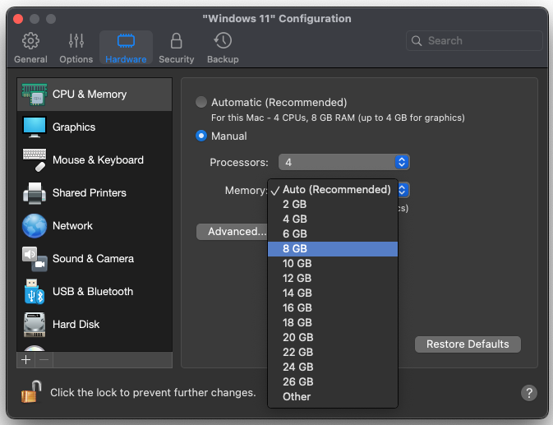Screen dimensions: 553x425
Task: Click the Hard Disk drive icon
Action: [x=35, y=325]
